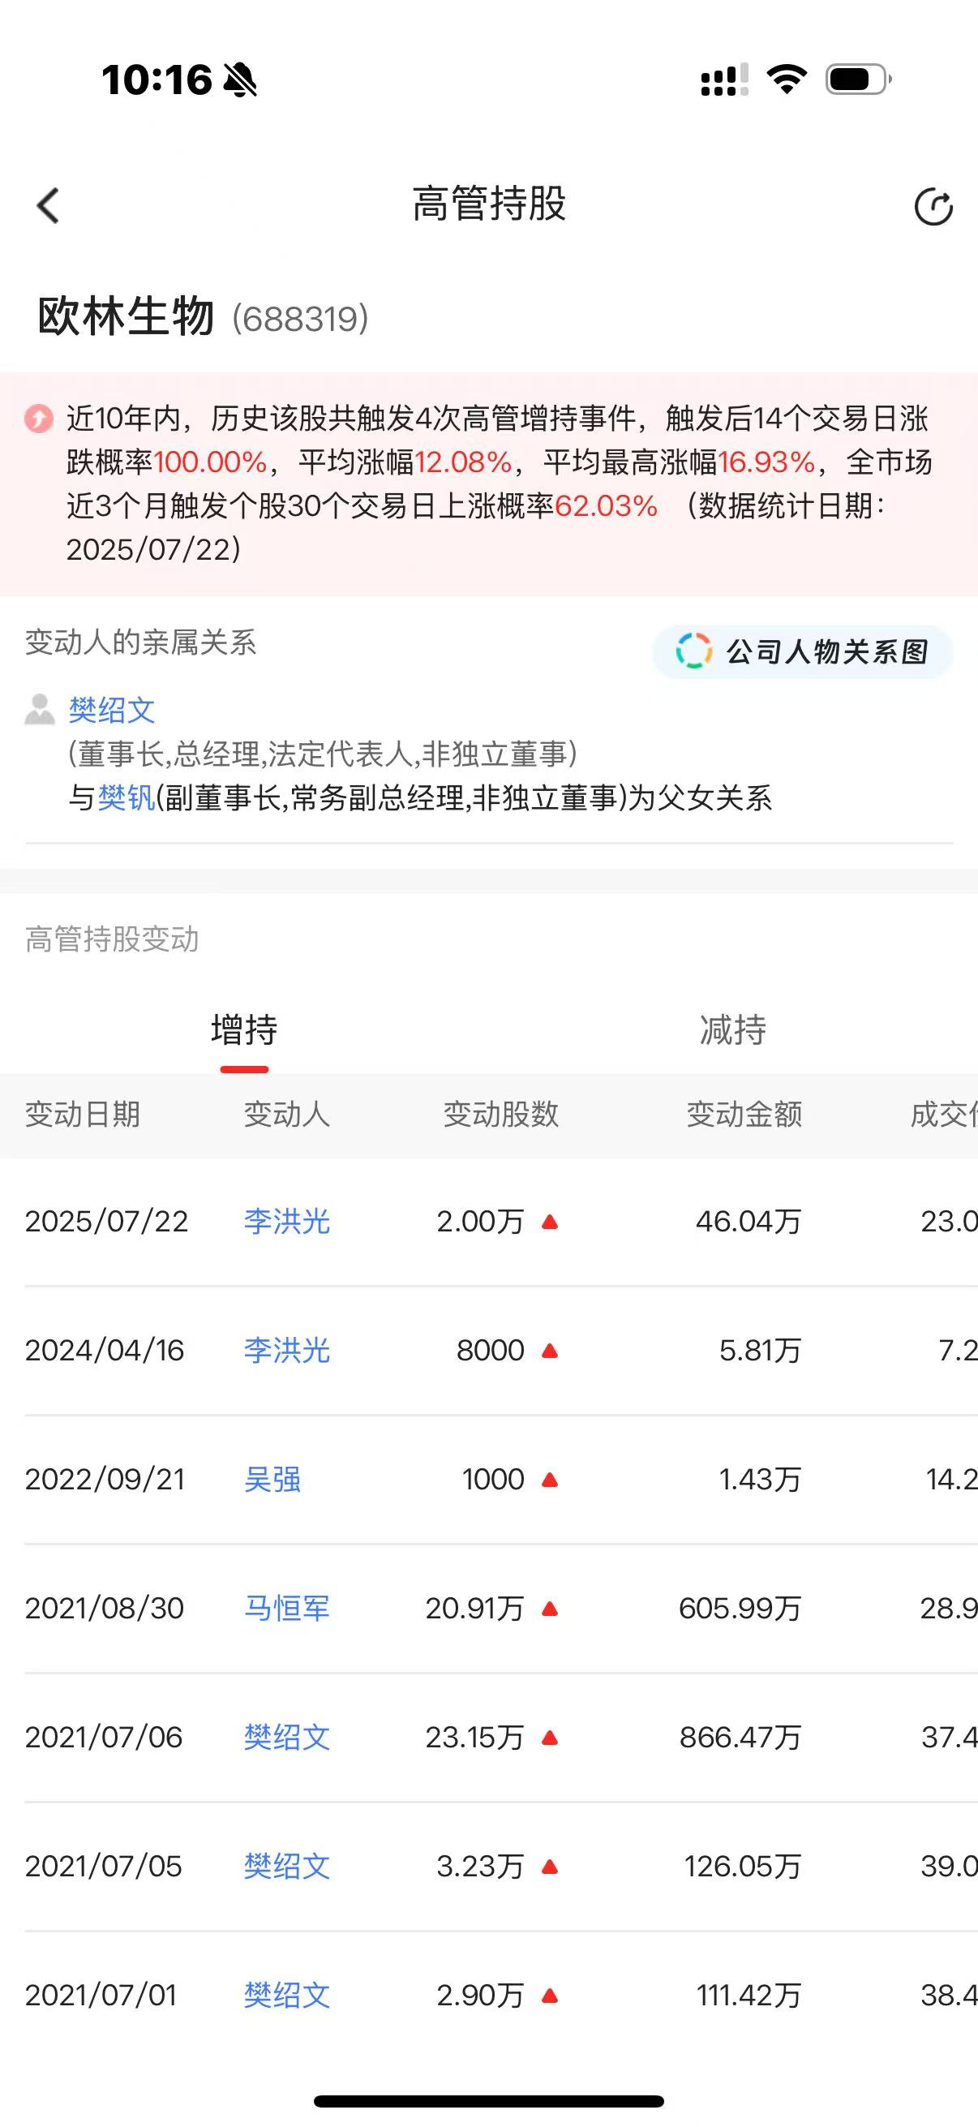The width and height of the screenshot is (978, 2127).
Task: Tap the cellular signal icon in the status bar
Action: pos(725,79)
